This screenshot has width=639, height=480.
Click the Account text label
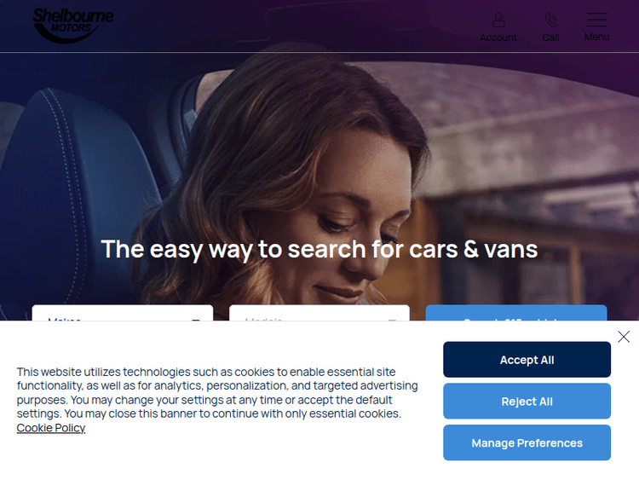(x=498, y=38)
